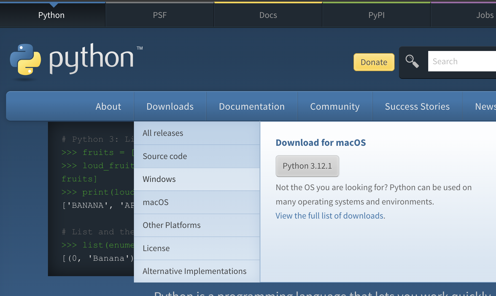The height and width of the screenshot is (296, 496).
Task: Click the Python logo icon
Action: click(25, 60)
